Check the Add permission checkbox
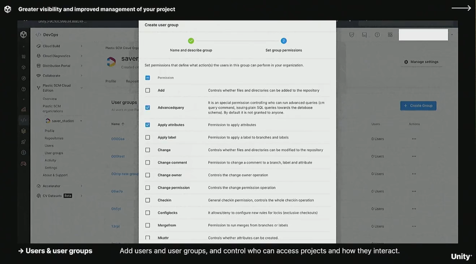Screen dimensions: 476x264 point(148,90)
